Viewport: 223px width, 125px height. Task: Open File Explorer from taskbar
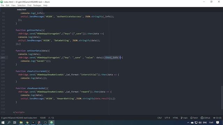[21, 123]
